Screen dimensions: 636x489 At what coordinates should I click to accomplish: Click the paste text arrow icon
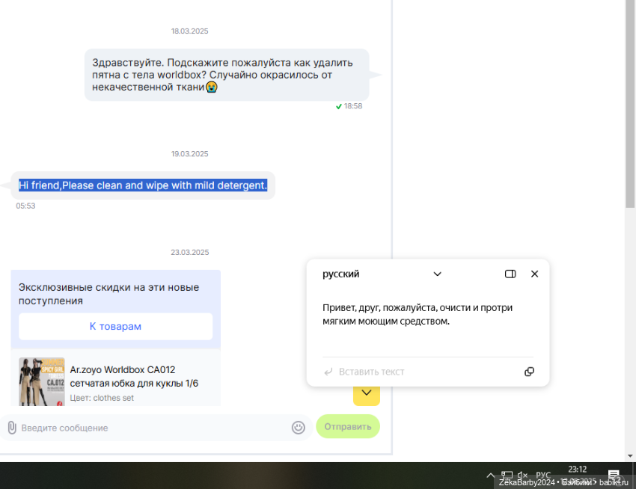pos(328,372)
